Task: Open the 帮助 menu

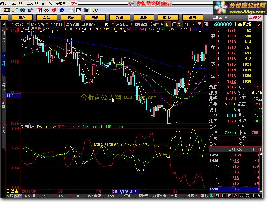Action: [61, 3]
